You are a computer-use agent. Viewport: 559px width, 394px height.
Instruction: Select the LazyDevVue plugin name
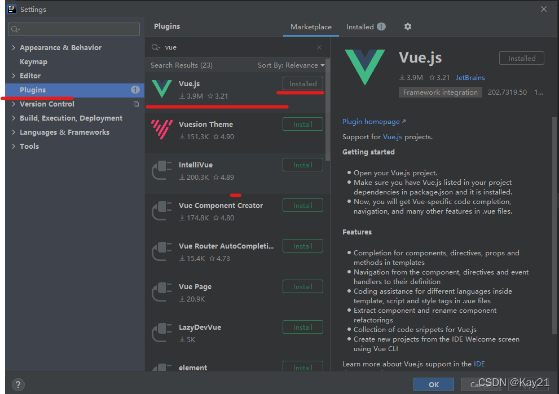pyautogui.click(x=200, y=327)
